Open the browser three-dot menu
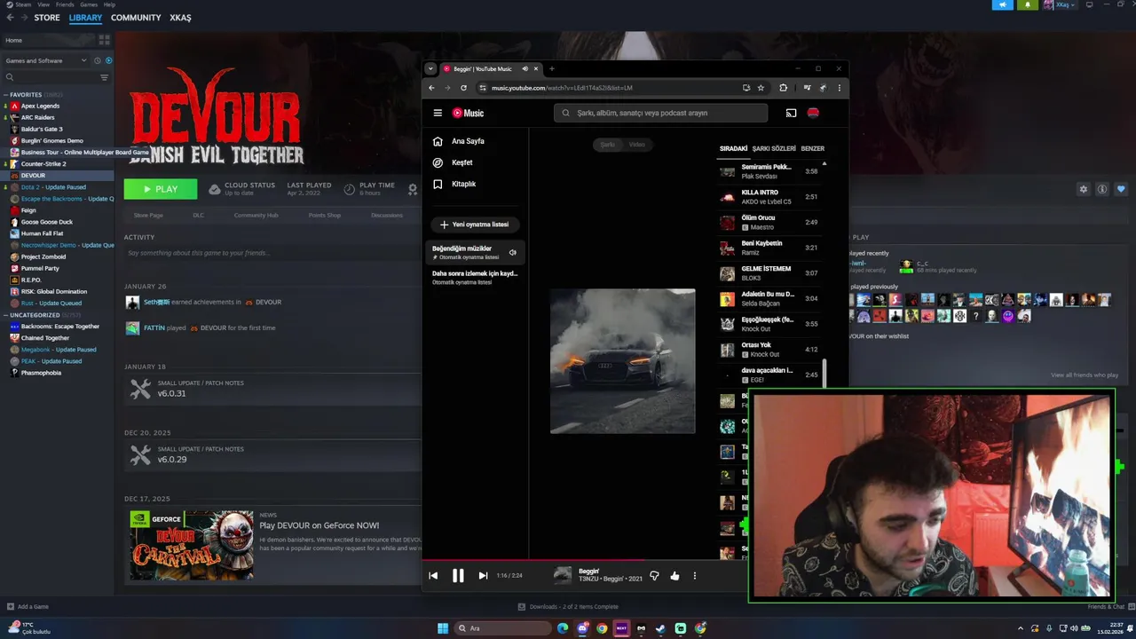The height and width of the screenshot is (639, 1136). coord(839,88)
